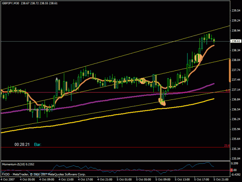This screenshot has width=242, height=182.
Task: Click the 235.94 price axis label
Action: click(236, 129)
